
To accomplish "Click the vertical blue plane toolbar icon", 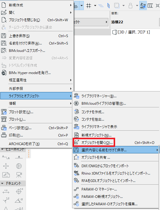I will click(109, 6).
